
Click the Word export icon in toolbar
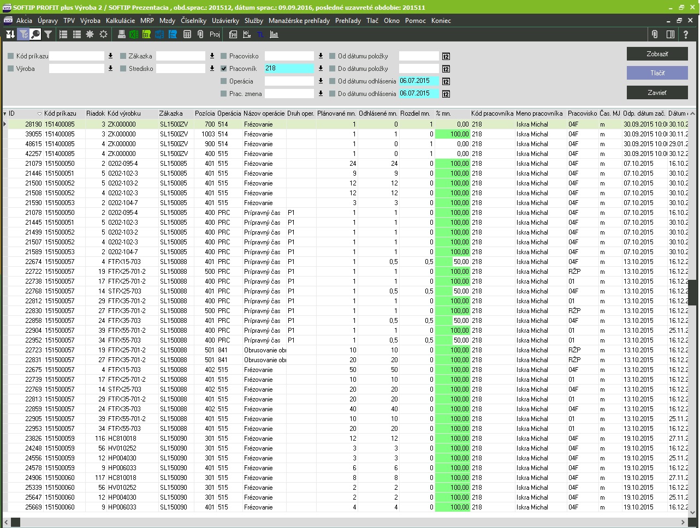pyautogui.click(x=159, y=34)
